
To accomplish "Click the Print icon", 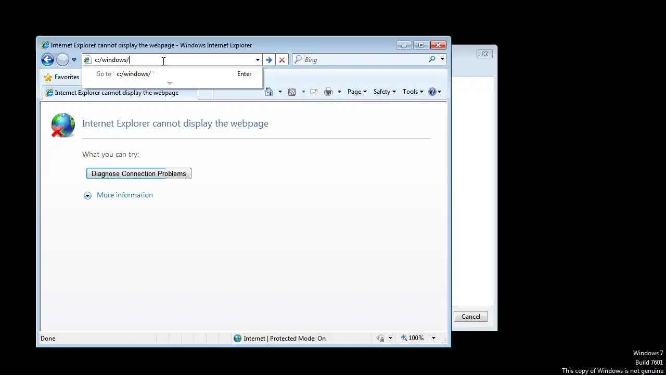I will [328, 92].
